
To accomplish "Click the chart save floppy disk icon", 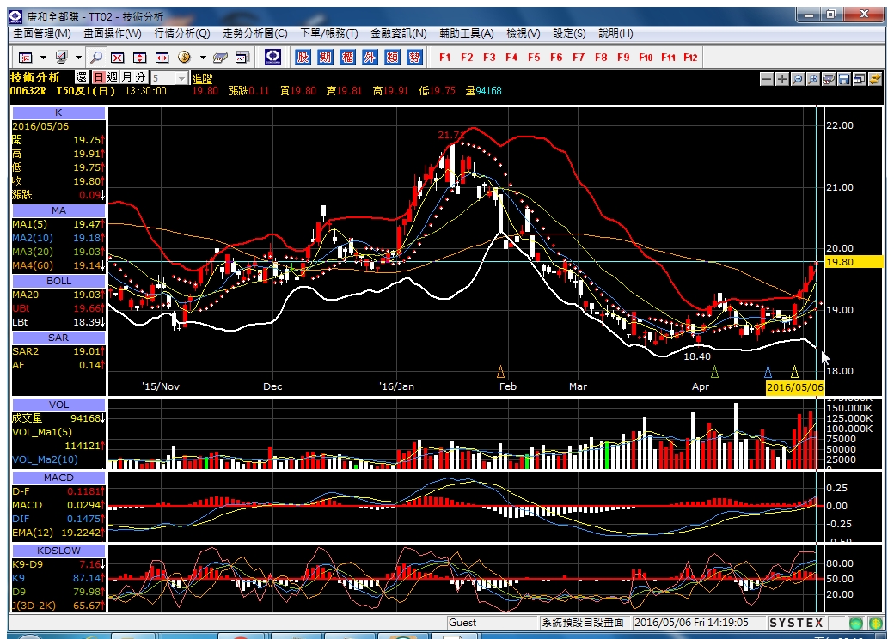I will coord(844,79).
